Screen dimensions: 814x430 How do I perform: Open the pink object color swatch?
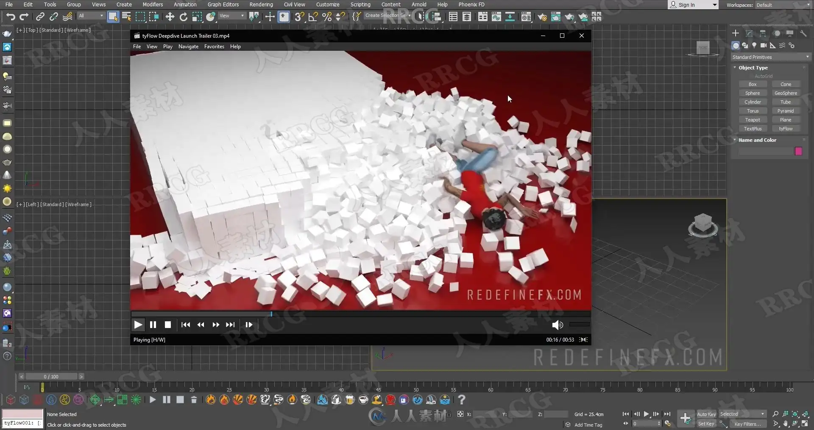pos(798,151)
